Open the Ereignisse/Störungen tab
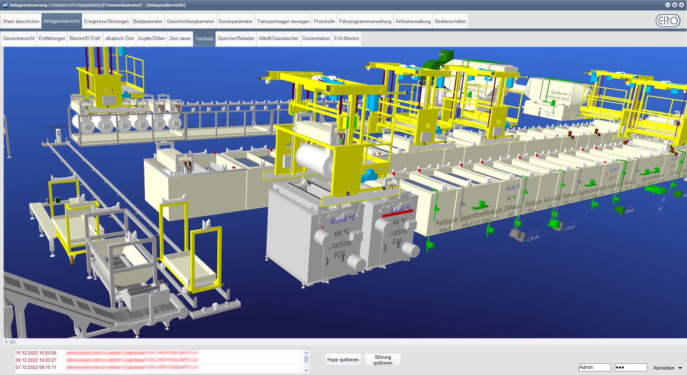 coord(106,22)
